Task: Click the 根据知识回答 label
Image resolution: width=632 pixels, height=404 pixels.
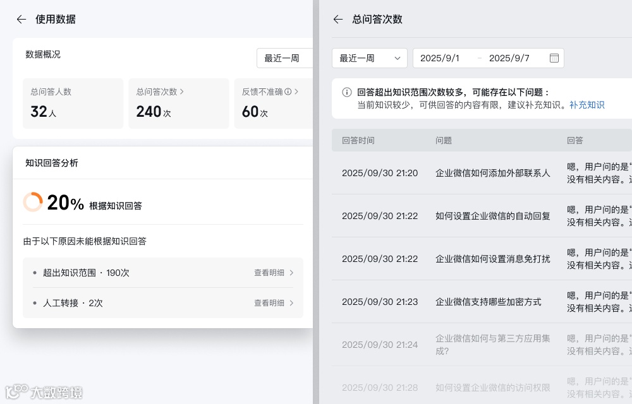Action: tap(116, 206)
